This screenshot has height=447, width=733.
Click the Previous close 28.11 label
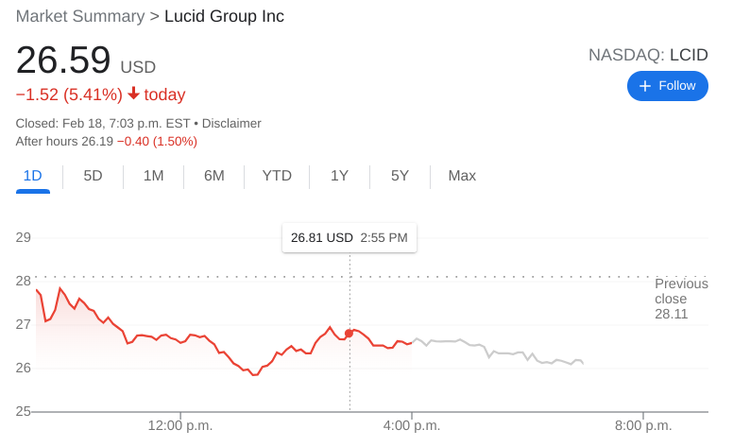coord(681,299)
